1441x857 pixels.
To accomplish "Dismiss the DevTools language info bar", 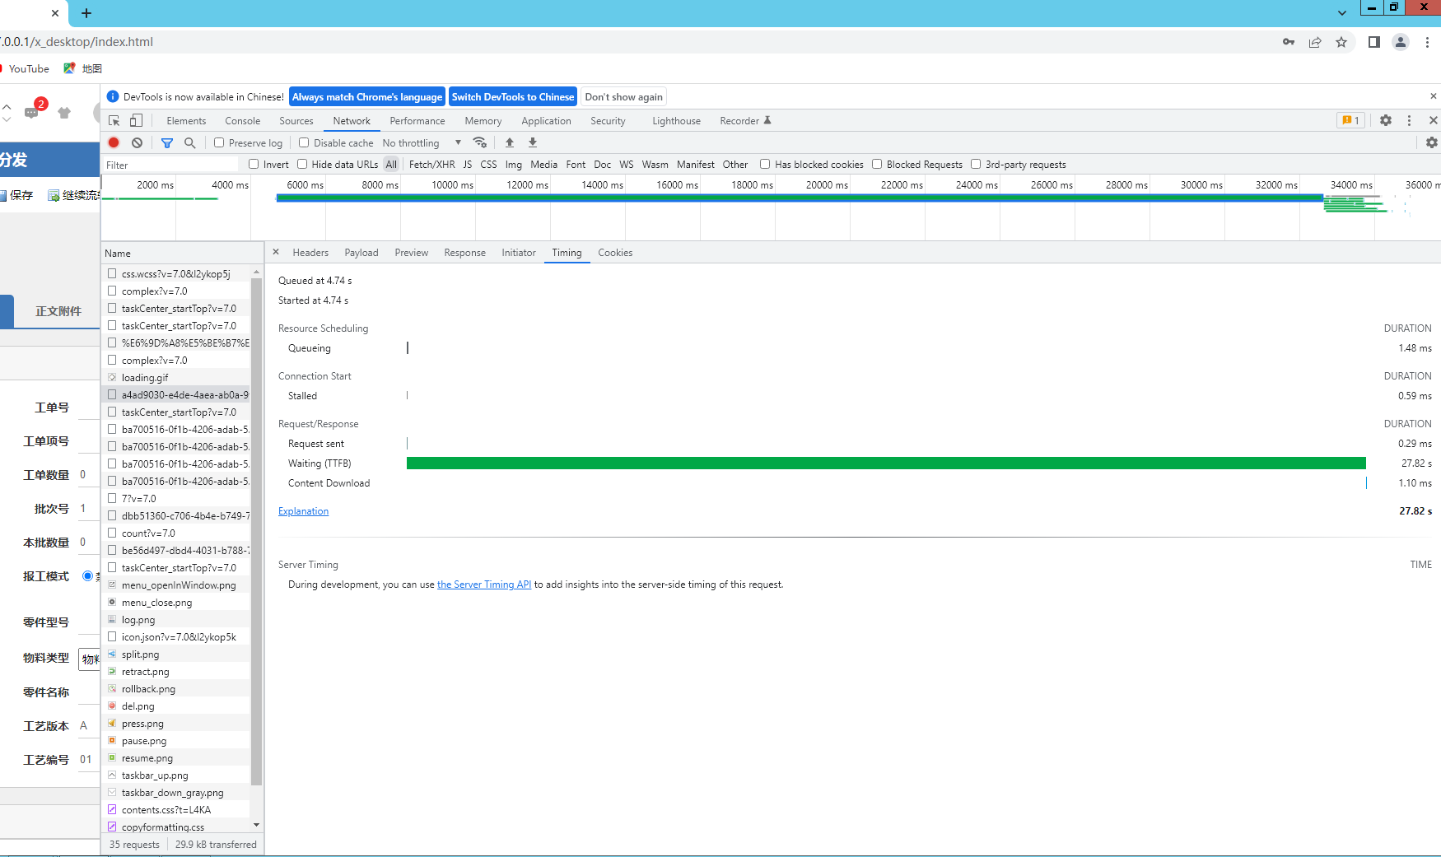I will click(1434, 96).
